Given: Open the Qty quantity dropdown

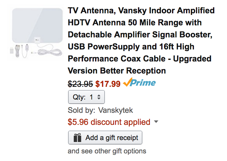Looking at the screenshot, I should [86, 97].
